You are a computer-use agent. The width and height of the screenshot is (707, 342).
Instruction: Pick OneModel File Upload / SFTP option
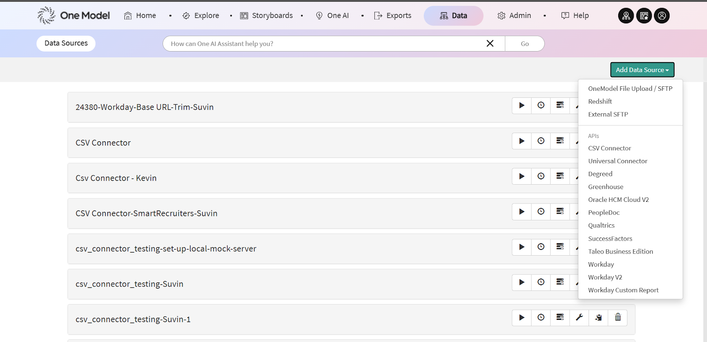coord(630,89)
